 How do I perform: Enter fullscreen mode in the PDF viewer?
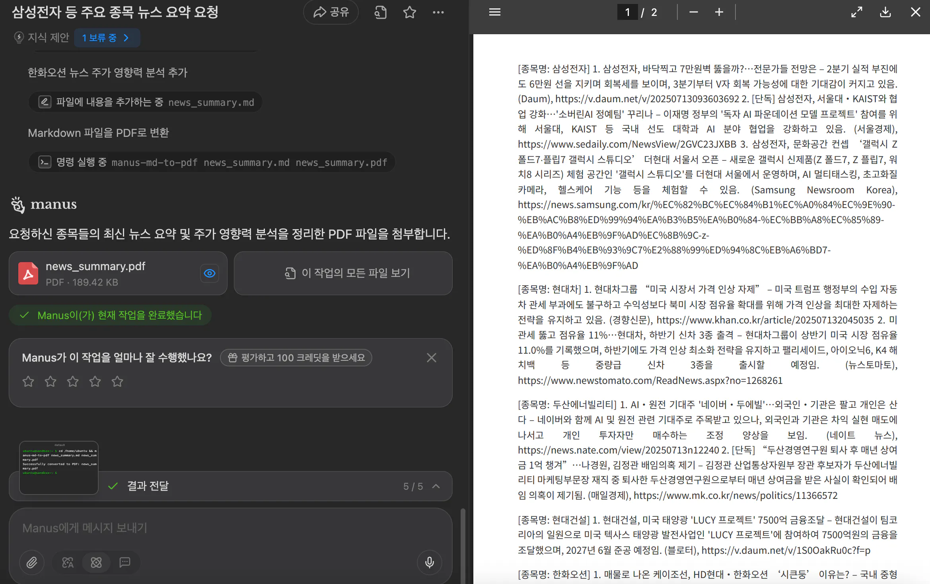point(856,12)
